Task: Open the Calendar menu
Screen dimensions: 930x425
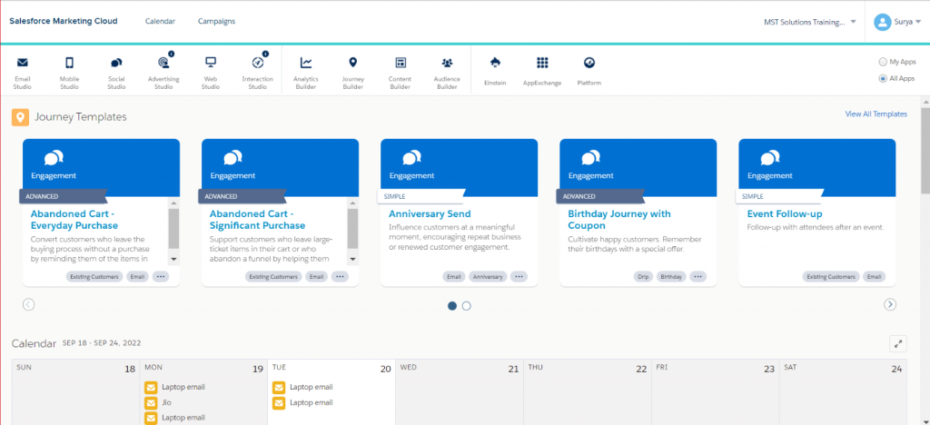Action: 160,21
